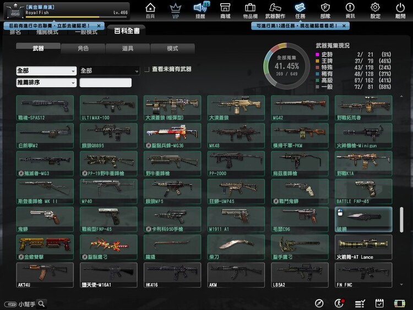Click the scroll down arrow of weapon list
413x310 pixels.
[x=401, y=285]
